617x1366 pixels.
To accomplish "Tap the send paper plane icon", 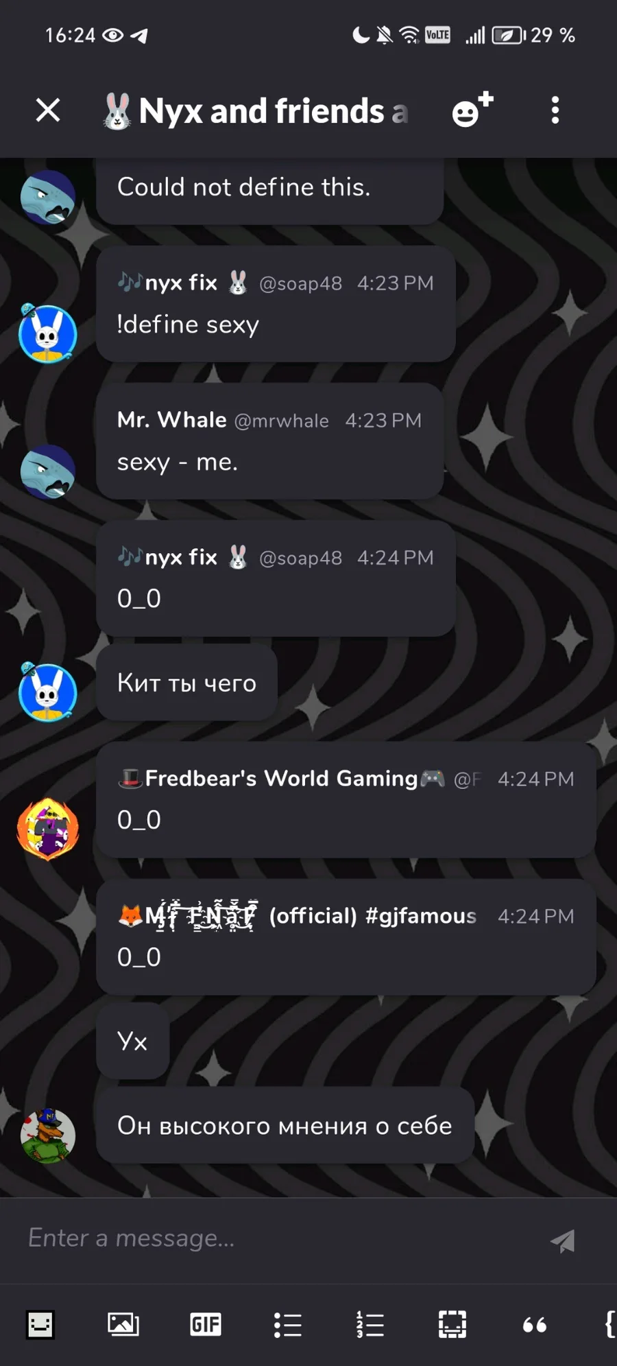I will point(563,1240).
